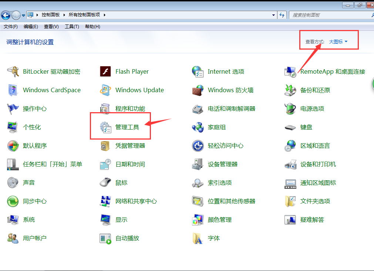This screenshot has height=271, width=374.
Task: Open the 管理工具 gear icon
Action: [105, 127]
